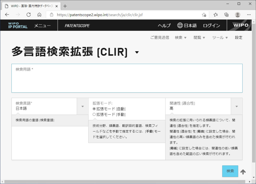
Task: Click the browser refresh icon
Action: point(28,15)
